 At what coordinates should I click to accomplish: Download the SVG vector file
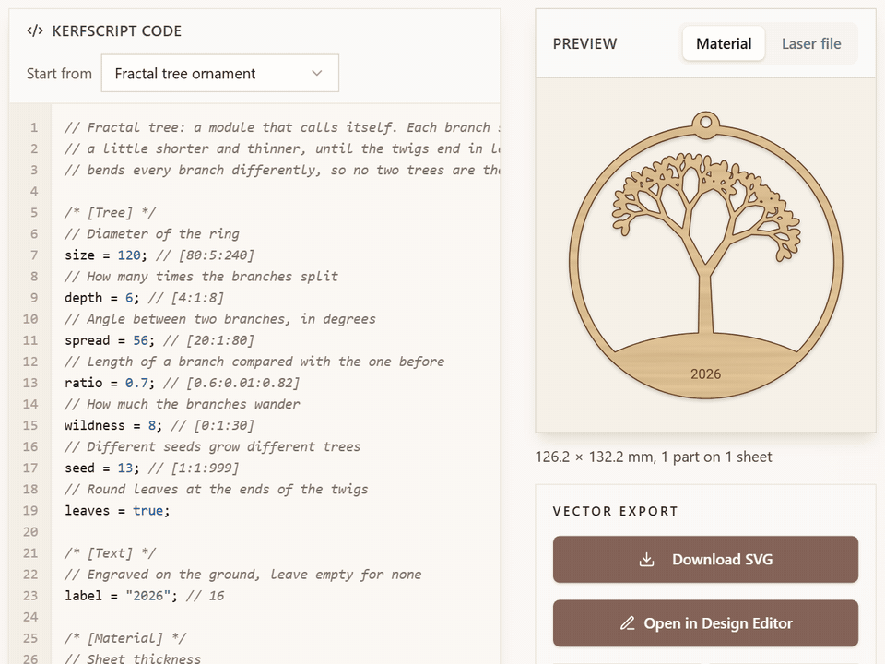(x=705, y=559)
